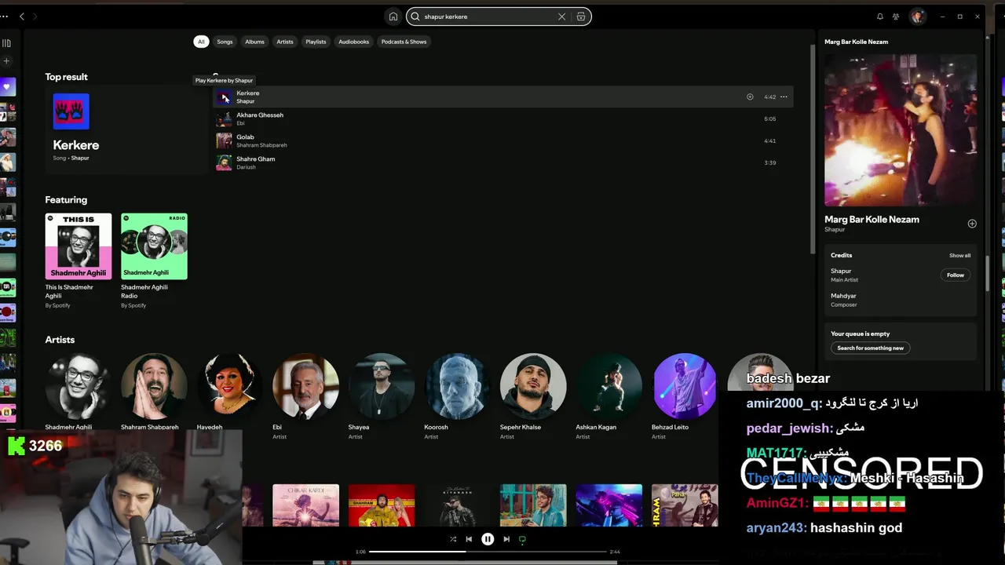Screen dimensions: 1005x565
Task: Follow Shapur in Credits panel
Action: tap(956, 275)
